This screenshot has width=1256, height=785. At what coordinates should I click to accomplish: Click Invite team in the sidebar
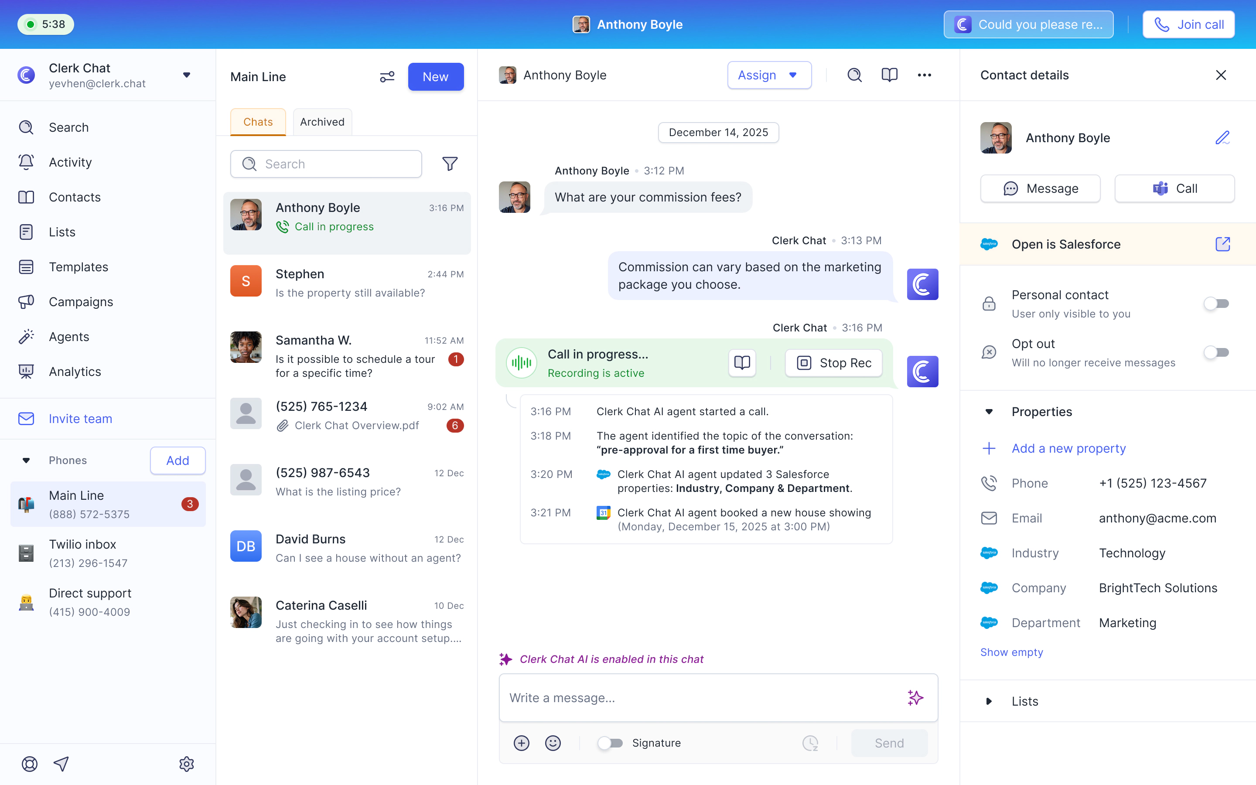pos(80,419)
